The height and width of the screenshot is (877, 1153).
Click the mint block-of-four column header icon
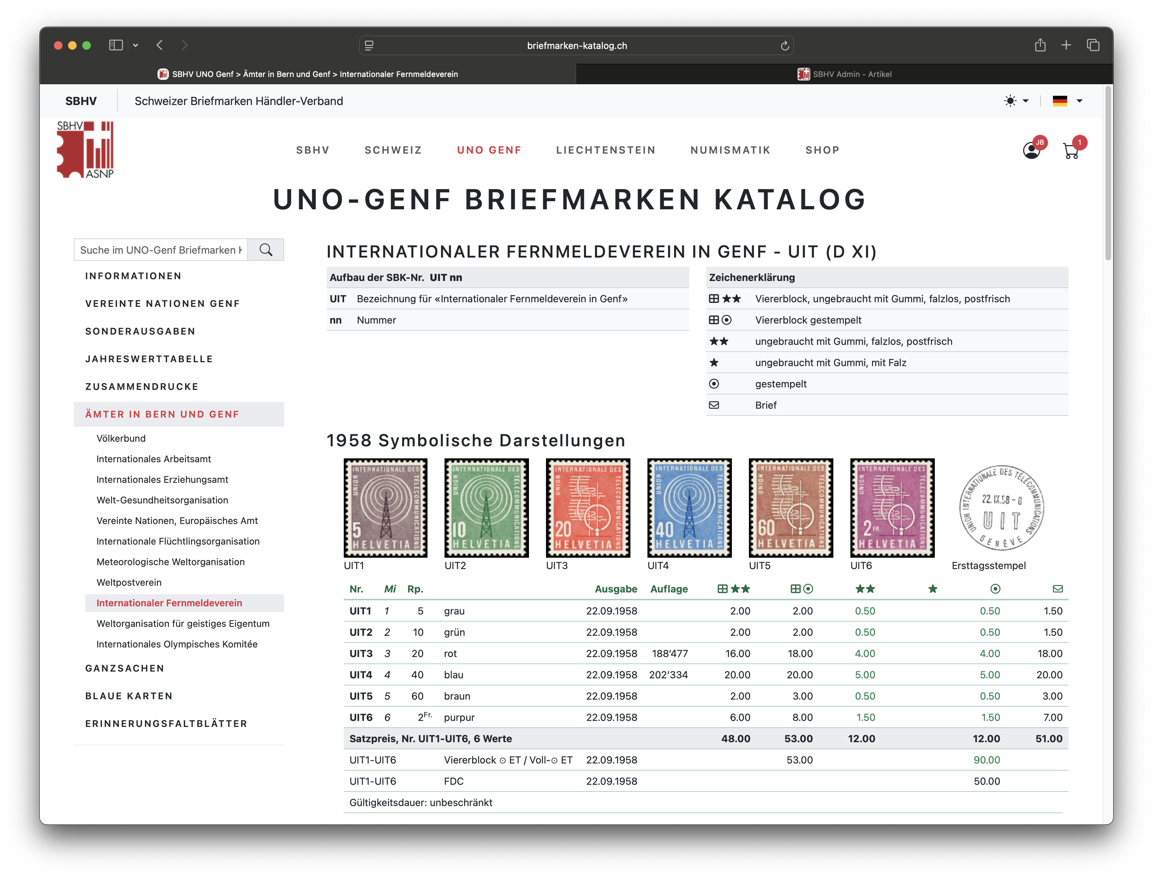point(733,589)
